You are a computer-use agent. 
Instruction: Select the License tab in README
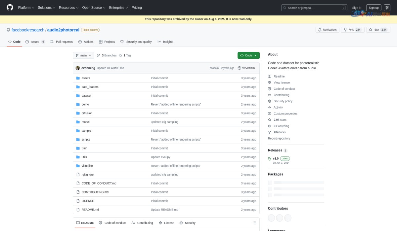pyautogui.click(x=166, y=223)
